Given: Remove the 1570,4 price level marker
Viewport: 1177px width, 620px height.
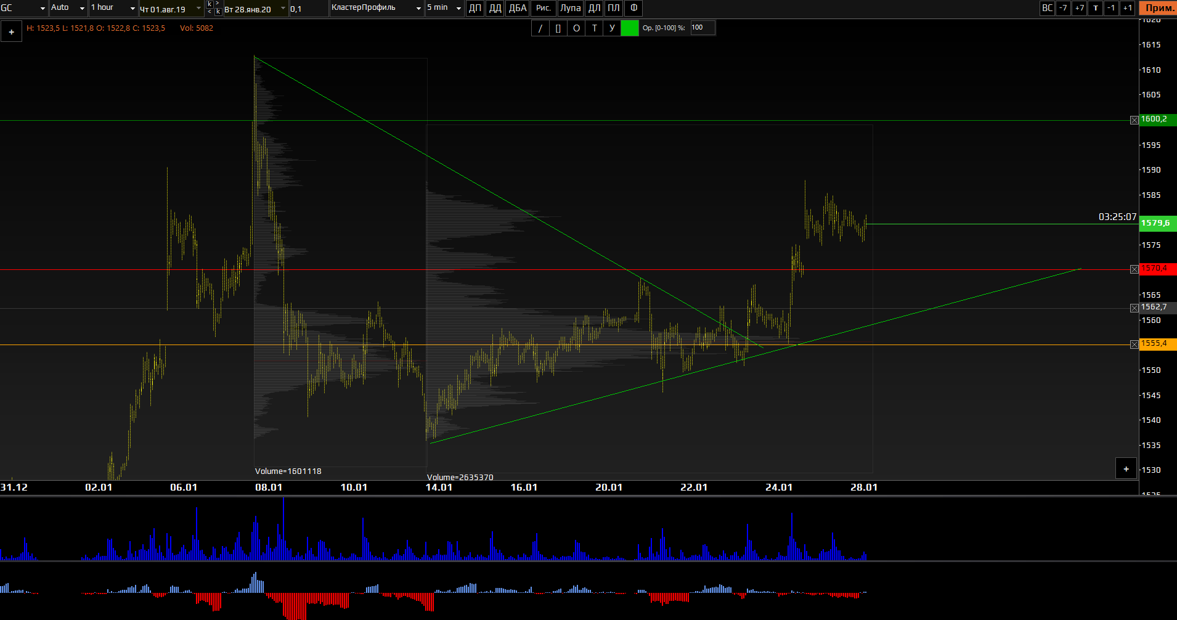Looking at the screenshot, I should click(x=1134, y=269).
